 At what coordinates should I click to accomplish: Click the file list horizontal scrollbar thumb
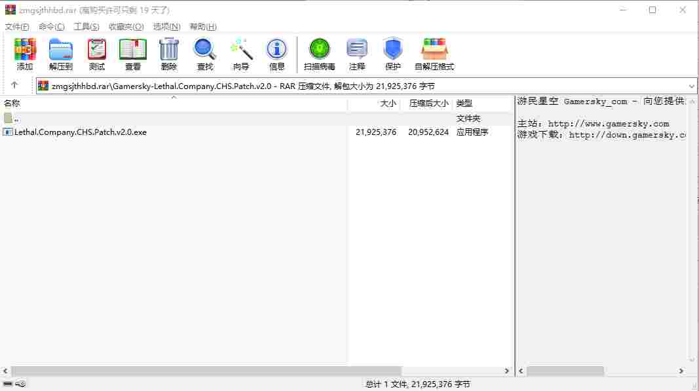click(206, 371)
